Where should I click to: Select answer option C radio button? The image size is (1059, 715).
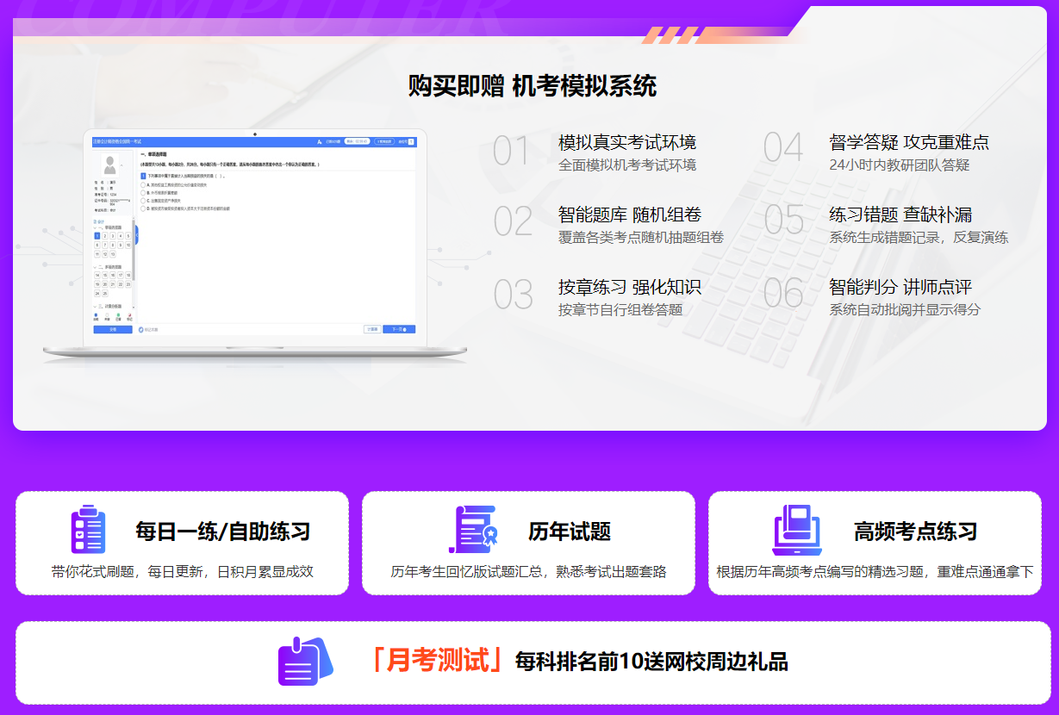click(142, 200)
